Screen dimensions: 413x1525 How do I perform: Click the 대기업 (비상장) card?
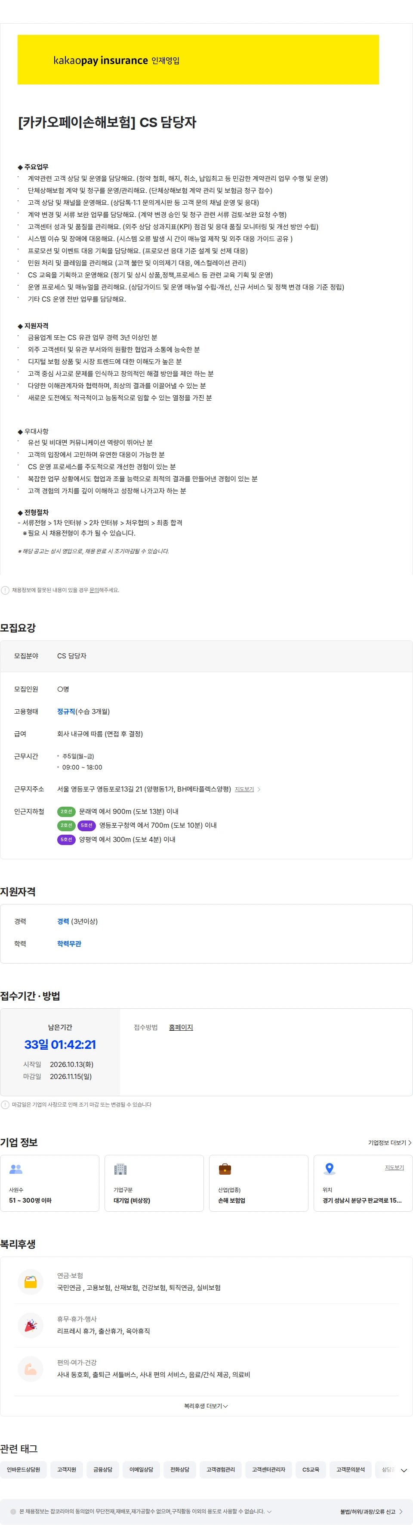tap(154, 1183)
